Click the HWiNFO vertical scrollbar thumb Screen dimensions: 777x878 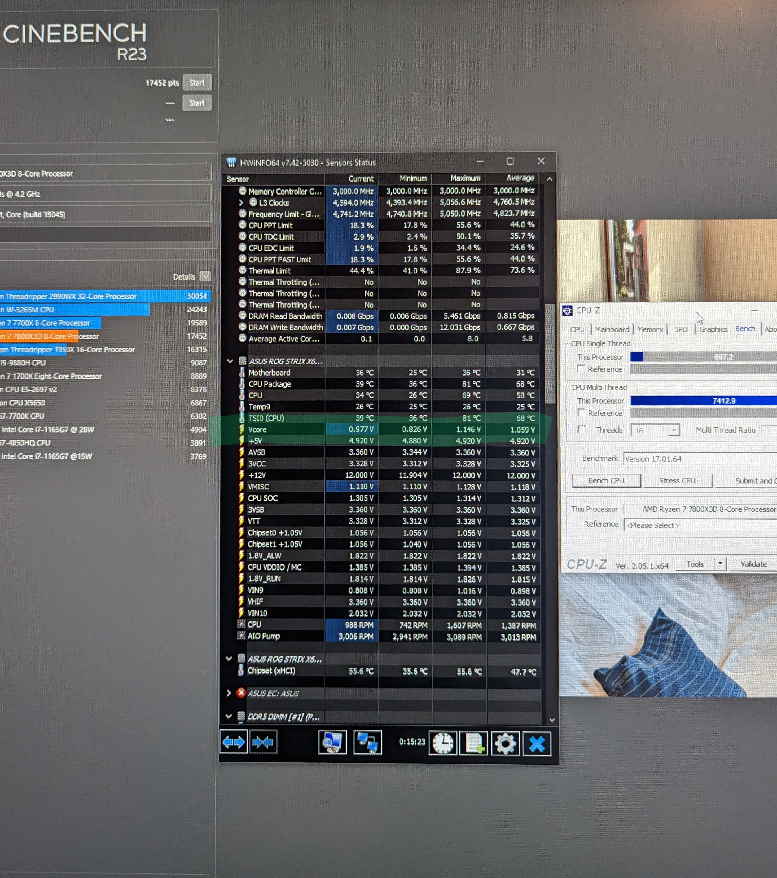549,354
